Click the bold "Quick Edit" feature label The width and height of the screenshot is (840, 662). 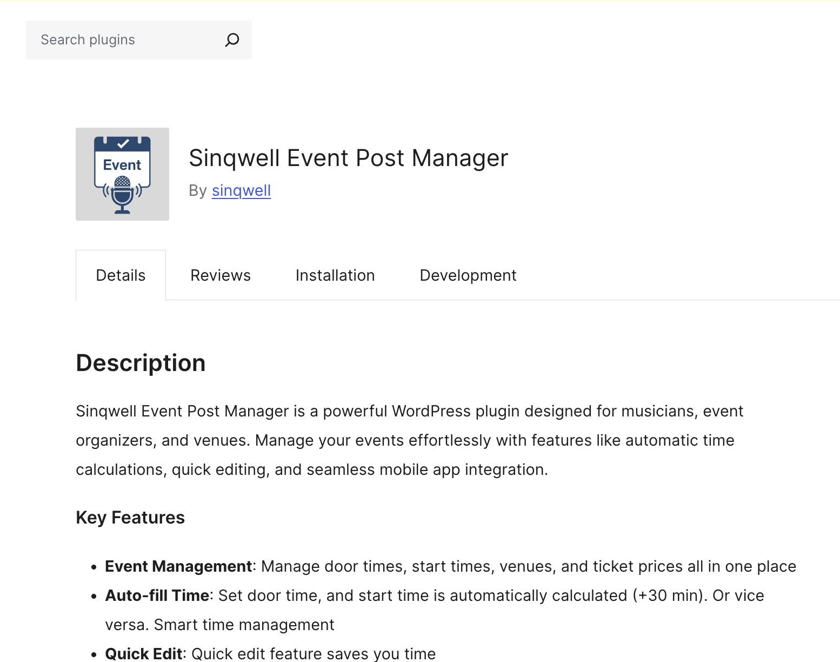point(144,653)
